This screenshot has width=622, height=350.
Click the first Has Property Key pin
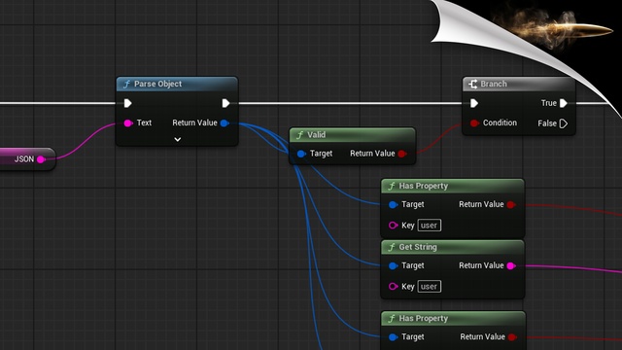tap(393, 226)
